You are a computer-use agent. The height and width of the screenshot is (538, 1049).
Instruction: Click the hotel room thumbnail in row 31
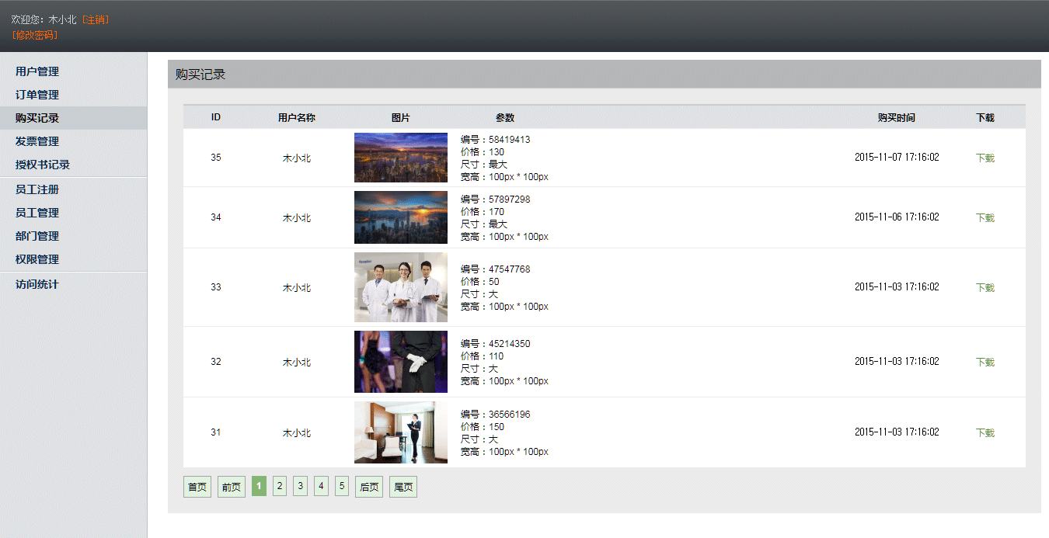coord(401,432)
